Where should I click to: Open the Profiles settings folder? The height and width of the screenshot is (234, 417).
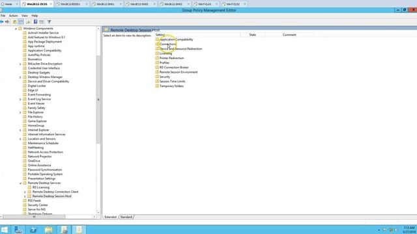[164, 63]
